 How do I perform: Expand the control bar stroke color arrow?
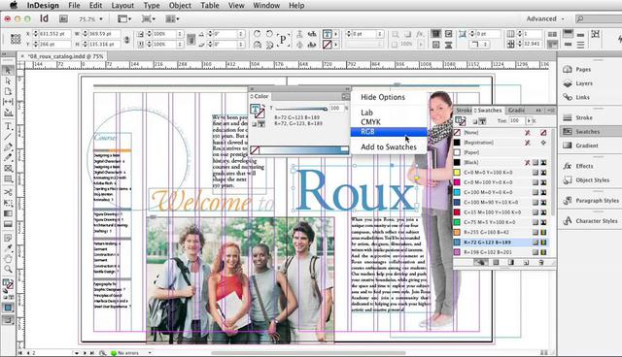coord(336,45)
